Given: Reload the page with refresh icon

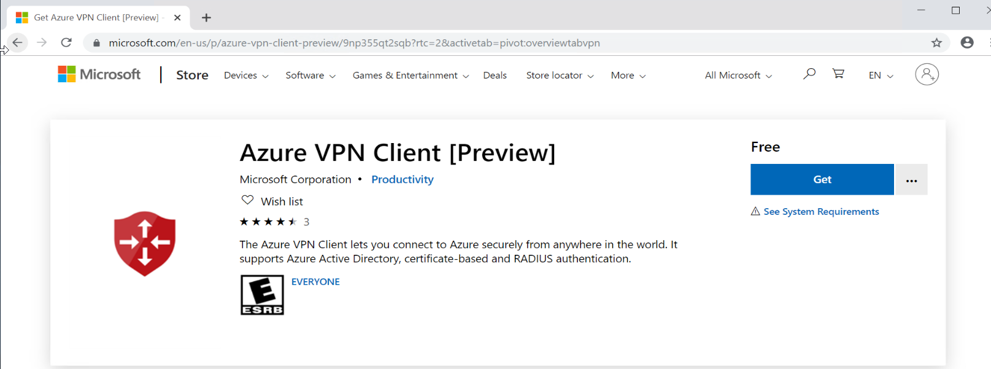Looking at the screenshot, I should tap(66, 42).
